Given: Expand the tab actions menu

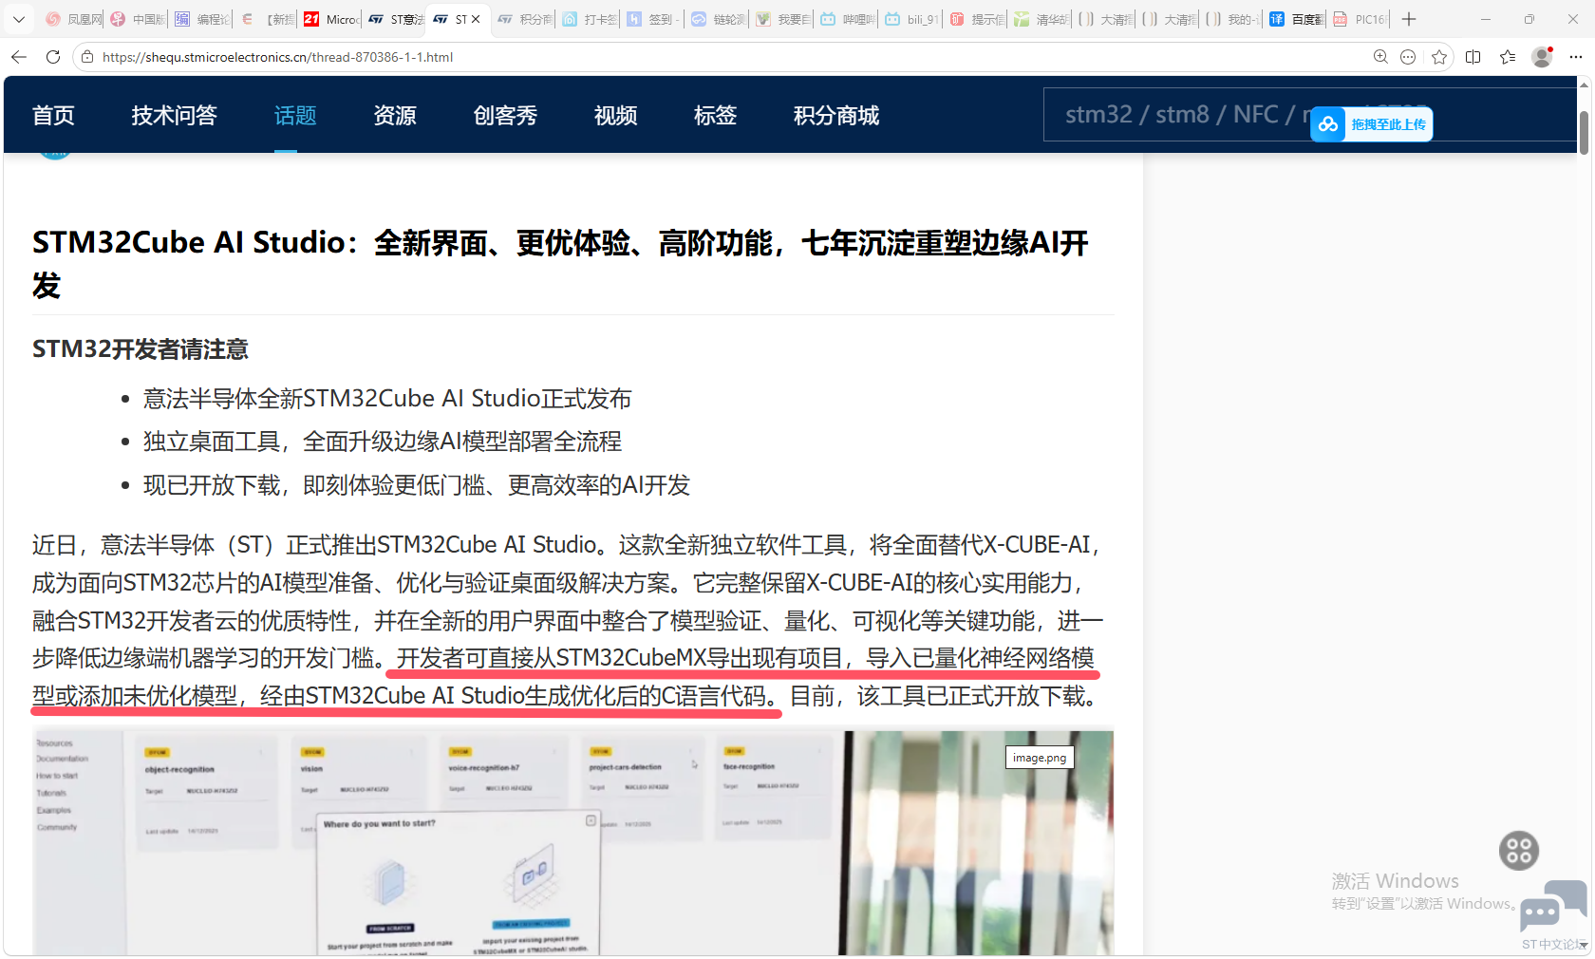Looking at the screenshot, I should (19, 19).
